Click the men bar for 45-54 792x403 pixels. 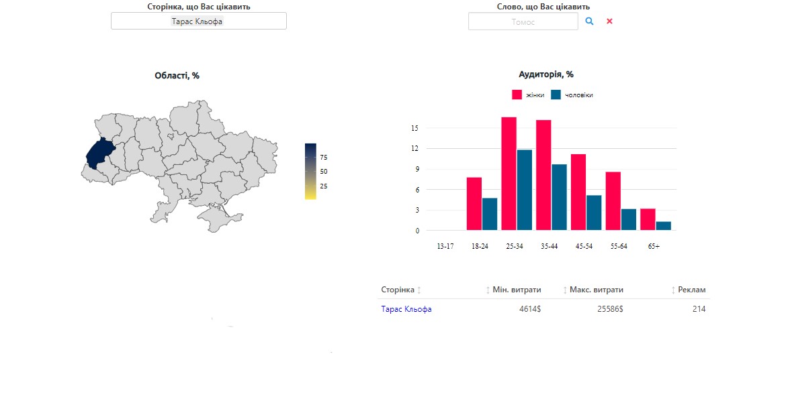(593, 213)
